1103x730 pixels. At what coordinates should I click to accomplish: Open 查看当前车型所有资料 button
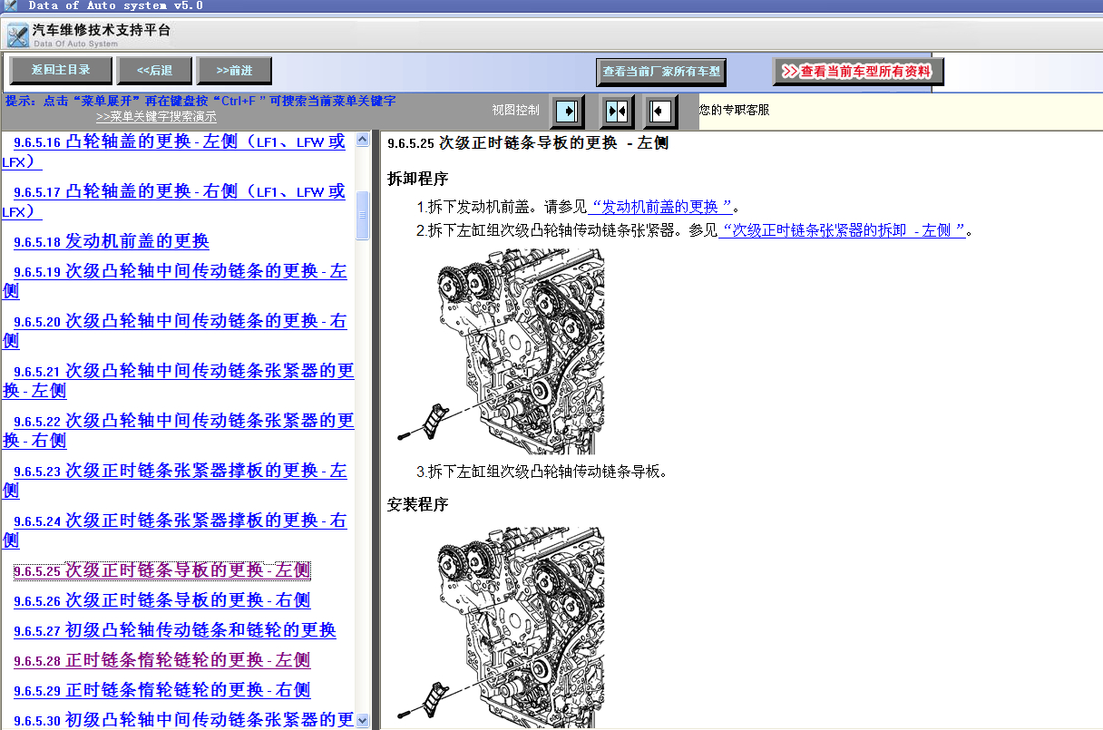pyautogui.click(x=858, y=72)
